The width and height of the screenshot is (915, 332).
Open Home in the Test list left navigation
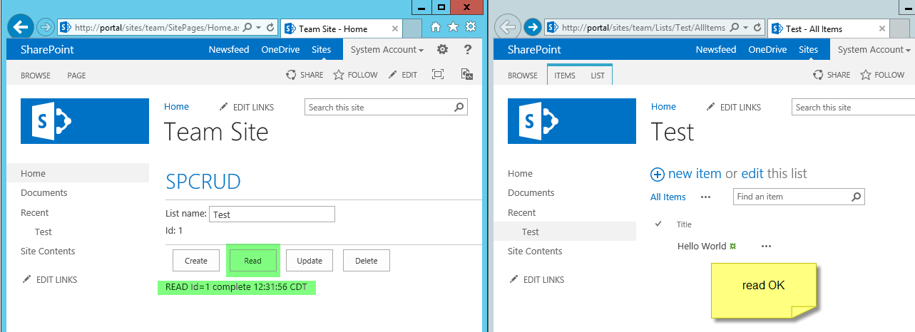(520, 174)
